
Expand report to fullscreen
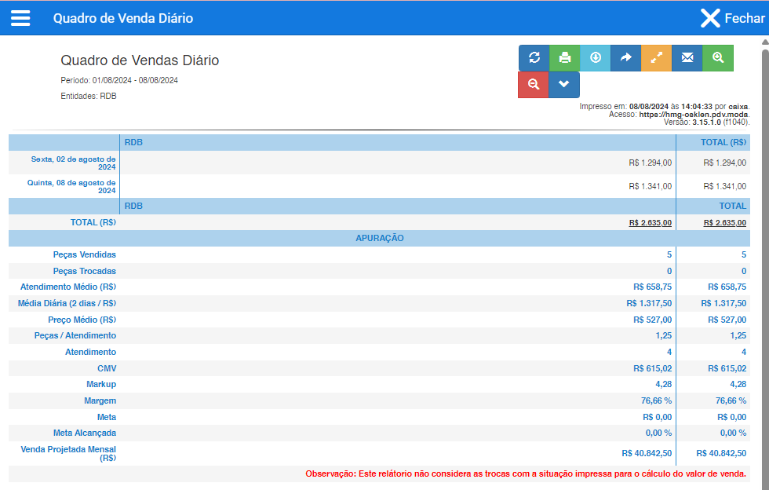656,58
